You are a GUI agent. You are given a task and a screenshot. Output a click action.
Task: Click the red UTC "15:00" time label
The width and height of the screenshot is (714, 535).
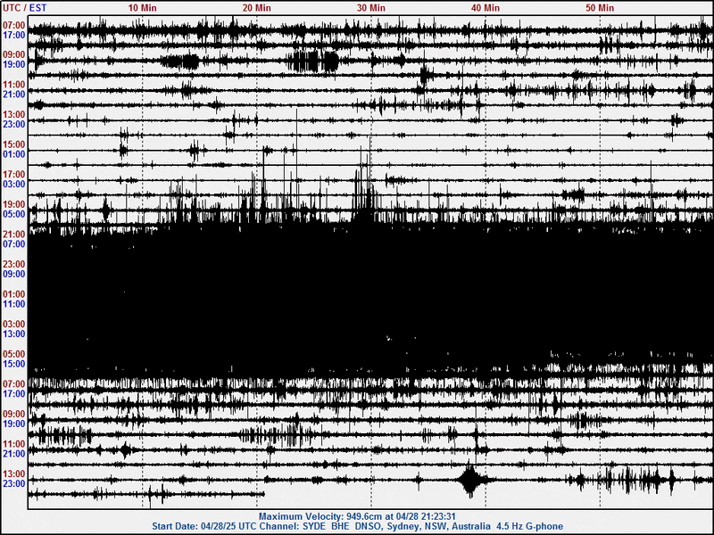point(14,144)
